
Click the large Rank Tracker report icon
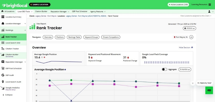pyautogui.click(x=32, y=27)
